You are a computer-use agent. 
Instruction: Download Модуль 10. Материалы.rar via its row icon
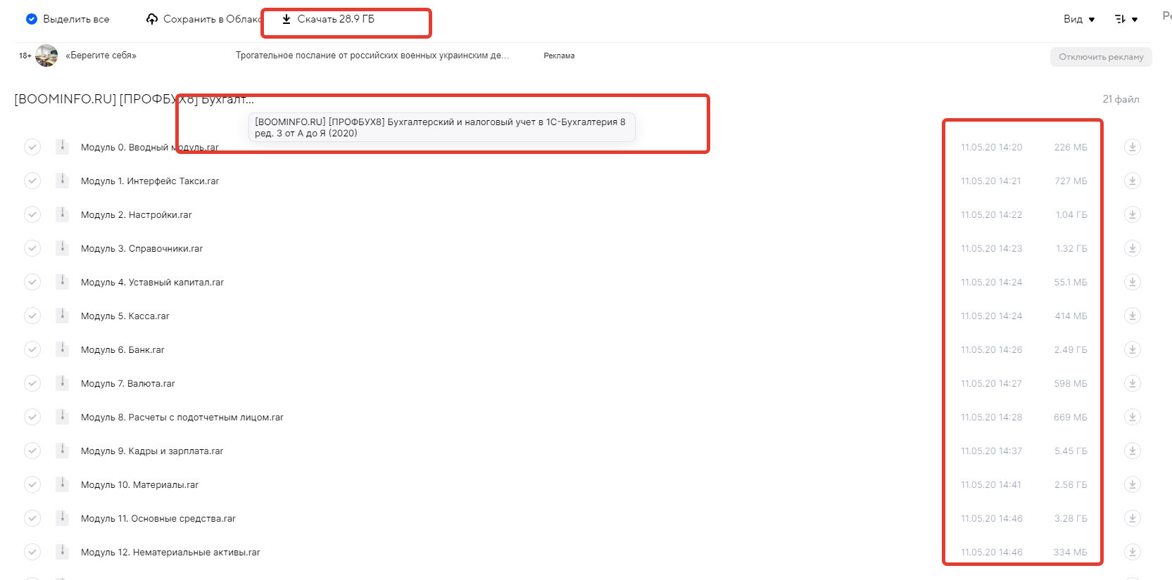click(1132, 484)
